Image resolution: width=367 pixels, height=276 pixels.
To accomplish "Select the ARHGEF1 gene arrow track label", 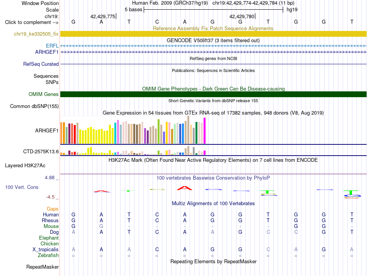I will (47, 52).
